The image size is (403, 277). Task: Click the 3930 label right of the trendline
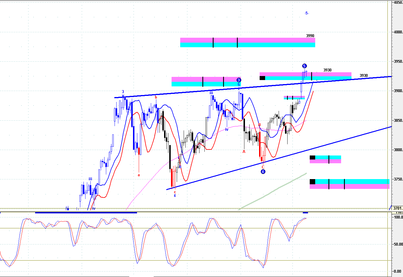pos(364,75)
